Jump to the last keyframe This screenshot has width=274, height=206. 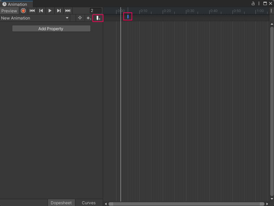(68, 11)
